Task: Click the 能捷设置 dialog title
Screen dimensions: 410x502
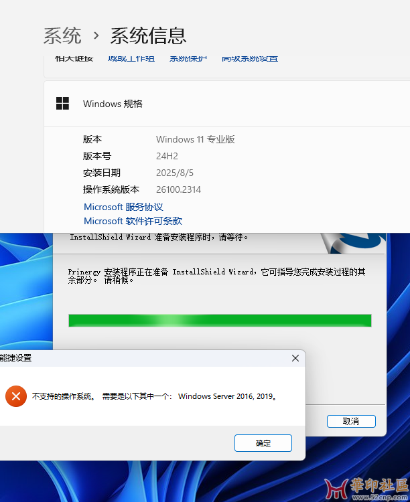Action: 15,358
